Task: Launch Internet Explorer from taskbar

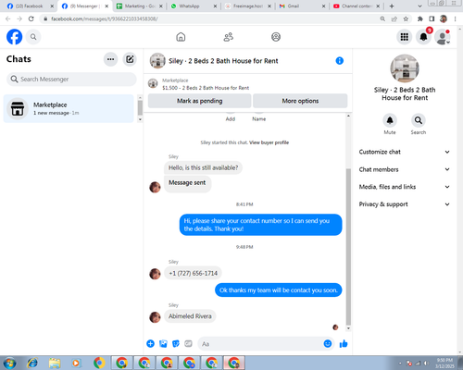Action: pos(32,363)
